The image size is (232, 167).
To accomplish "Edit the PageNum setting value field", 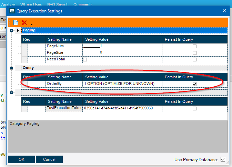I will [x=122, y=47].
